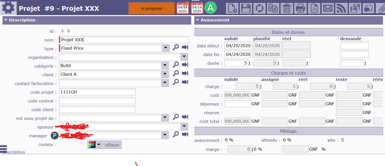Click into the code projet field
Screen dimensions: 385x166
click(x=97, y=92)
